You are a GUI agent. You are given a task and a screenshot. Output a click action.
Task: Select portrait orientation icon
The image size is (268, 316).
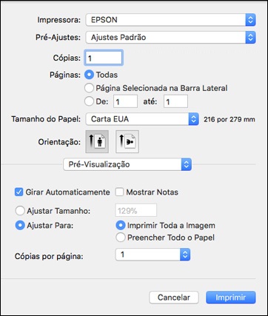[97, 142]
